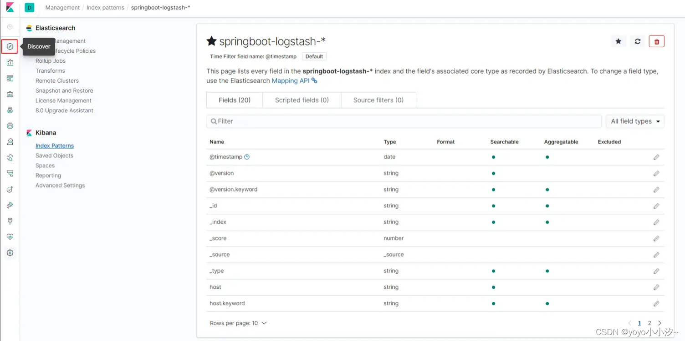Select page 1 of the fields table

(639, 323)
